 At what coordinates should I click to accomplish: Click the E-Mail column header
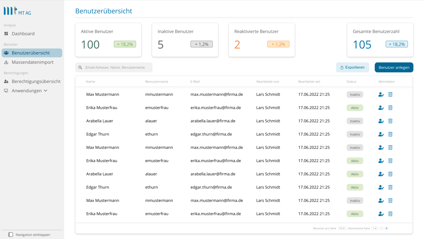[x=195, y=82]
